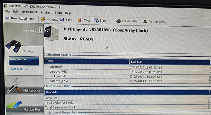This screenshot has width=211, height=115.
Task: Expand the Save dropdown arrow
Action: (x=74, y=20)
